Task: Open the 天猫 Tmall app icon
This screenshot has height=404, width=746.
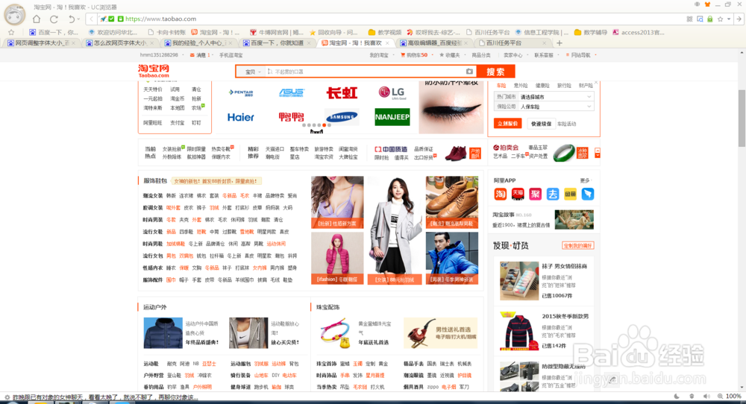Action: click(x=518, y=194)
